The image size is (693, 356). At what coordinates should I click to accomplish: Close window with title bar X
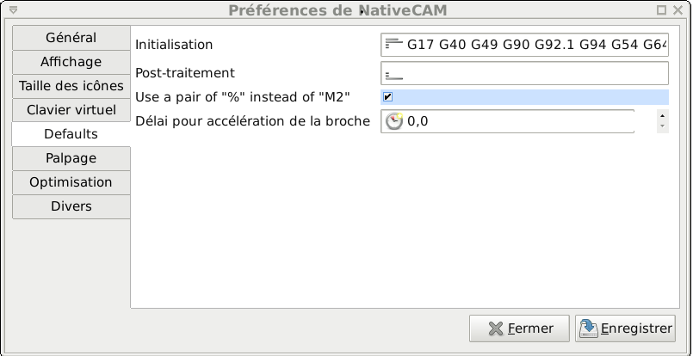coord(678,9)
